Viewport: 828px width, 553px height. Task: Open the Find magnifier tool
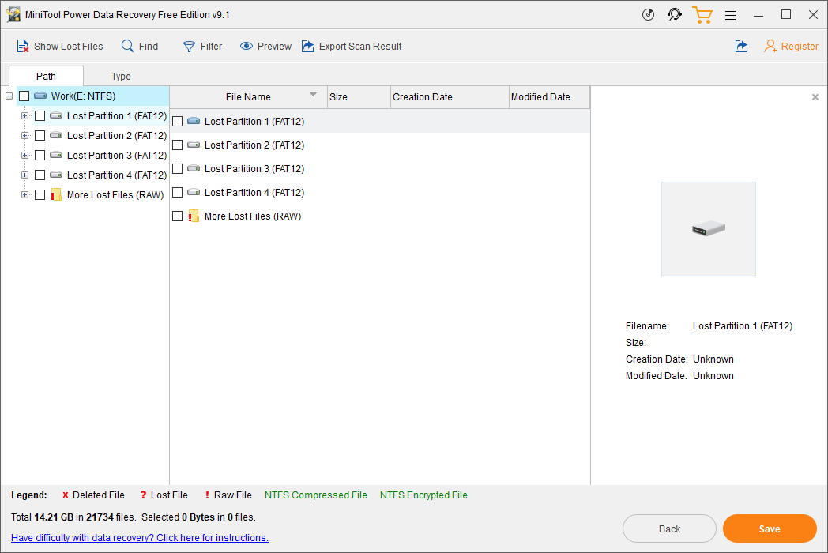pos(127,46)
